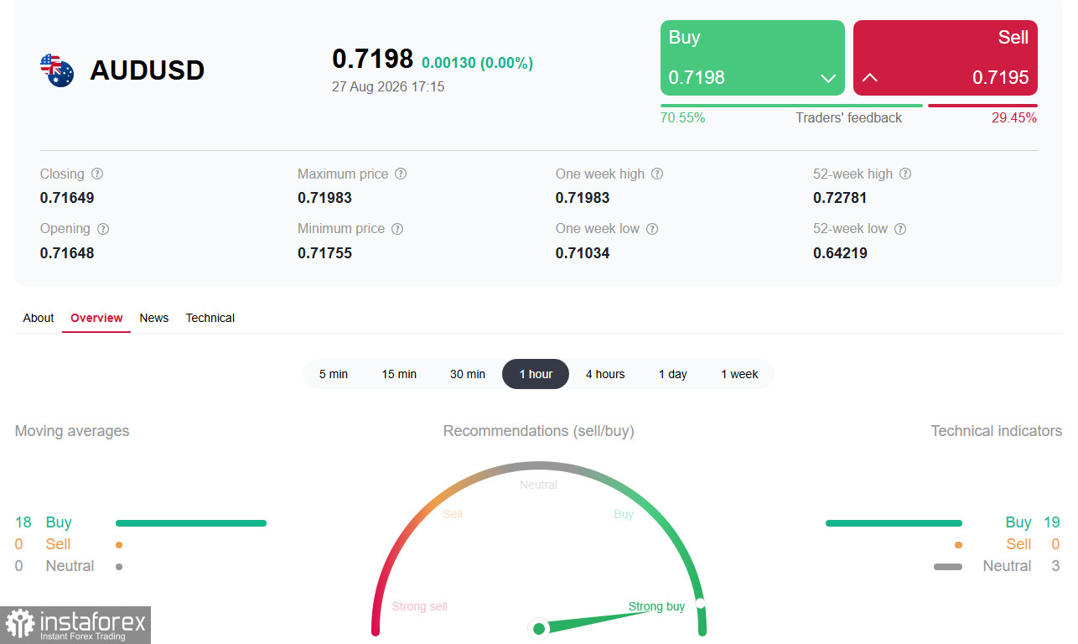Select the 1 hour timeframe
Image resolution: width=1078 pixels, height=644 pixels.
[x=536, y=374]
